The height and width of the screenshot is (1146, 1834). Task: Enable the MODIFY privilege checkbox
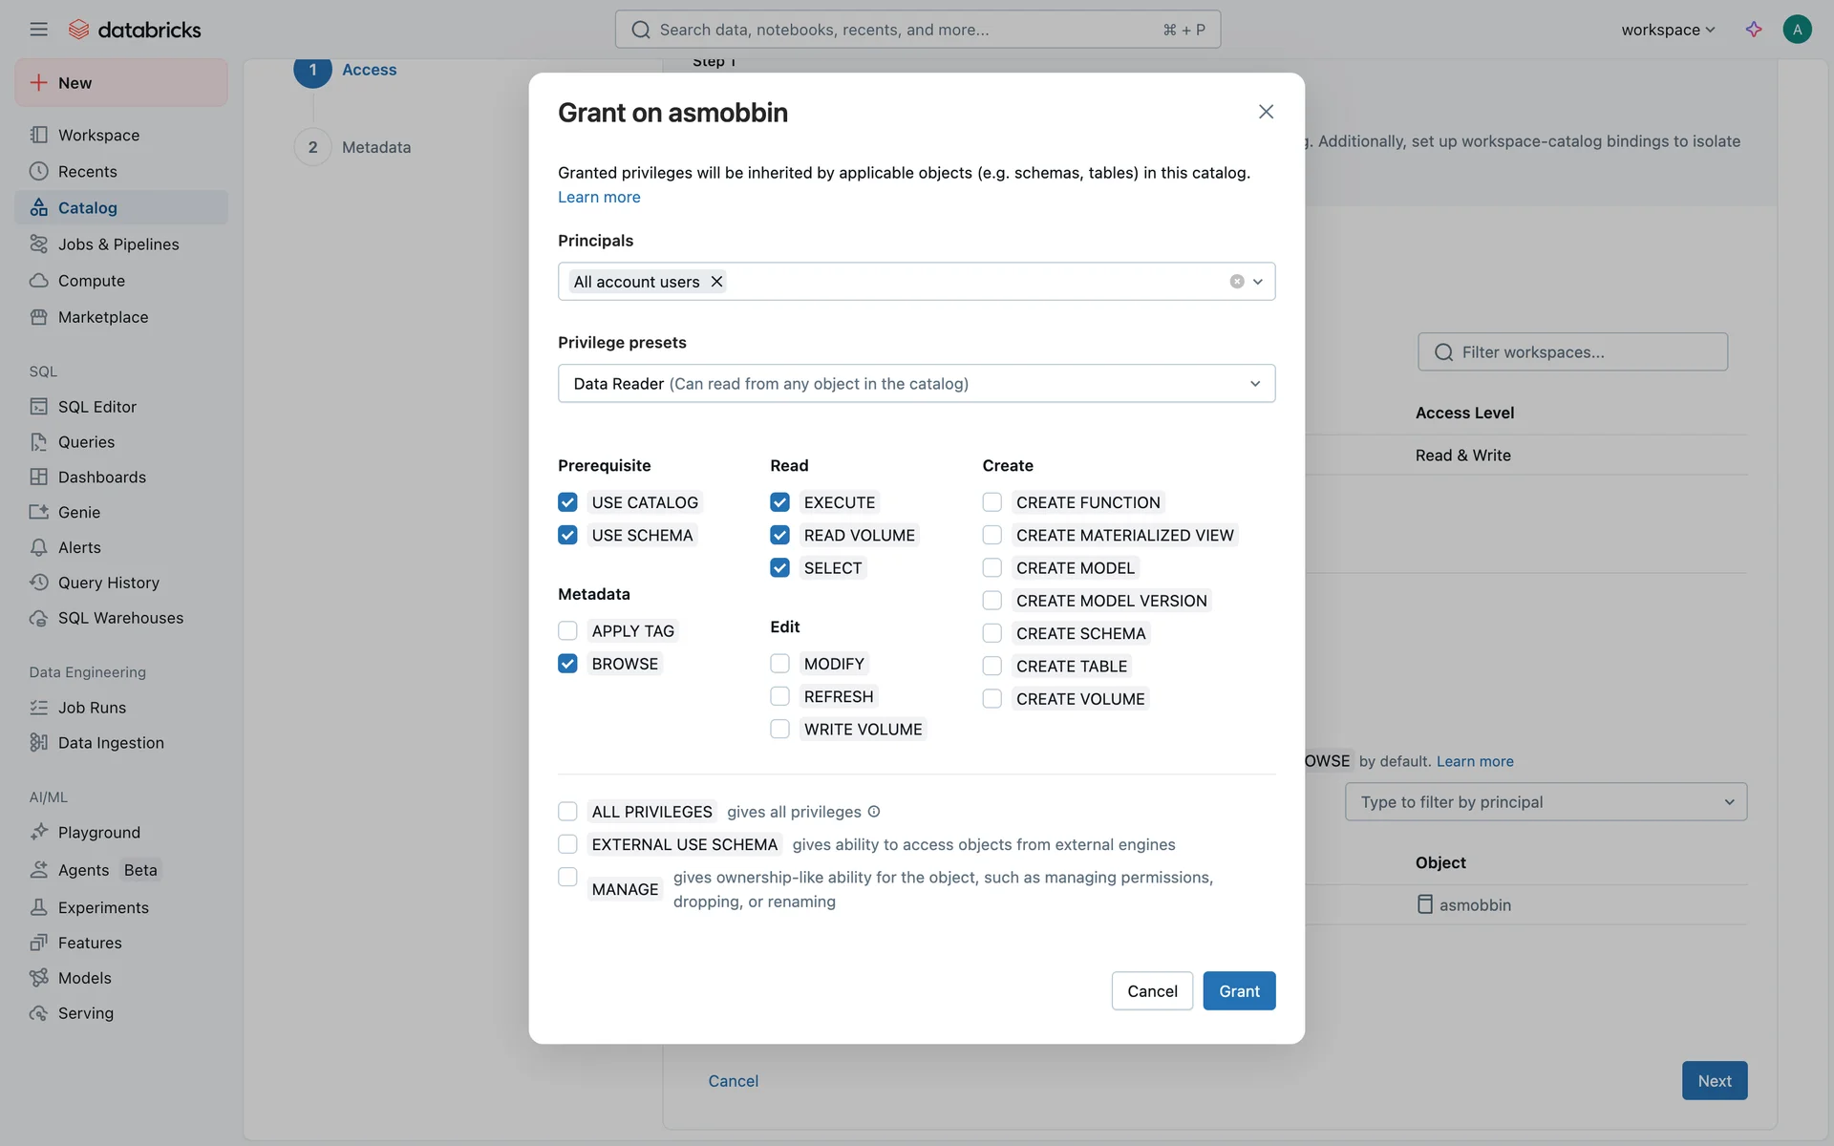[x=779, y=664]
